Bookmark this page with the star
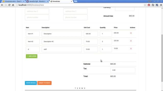This screenshot has width=163, height=91. [x=145, y=5]
